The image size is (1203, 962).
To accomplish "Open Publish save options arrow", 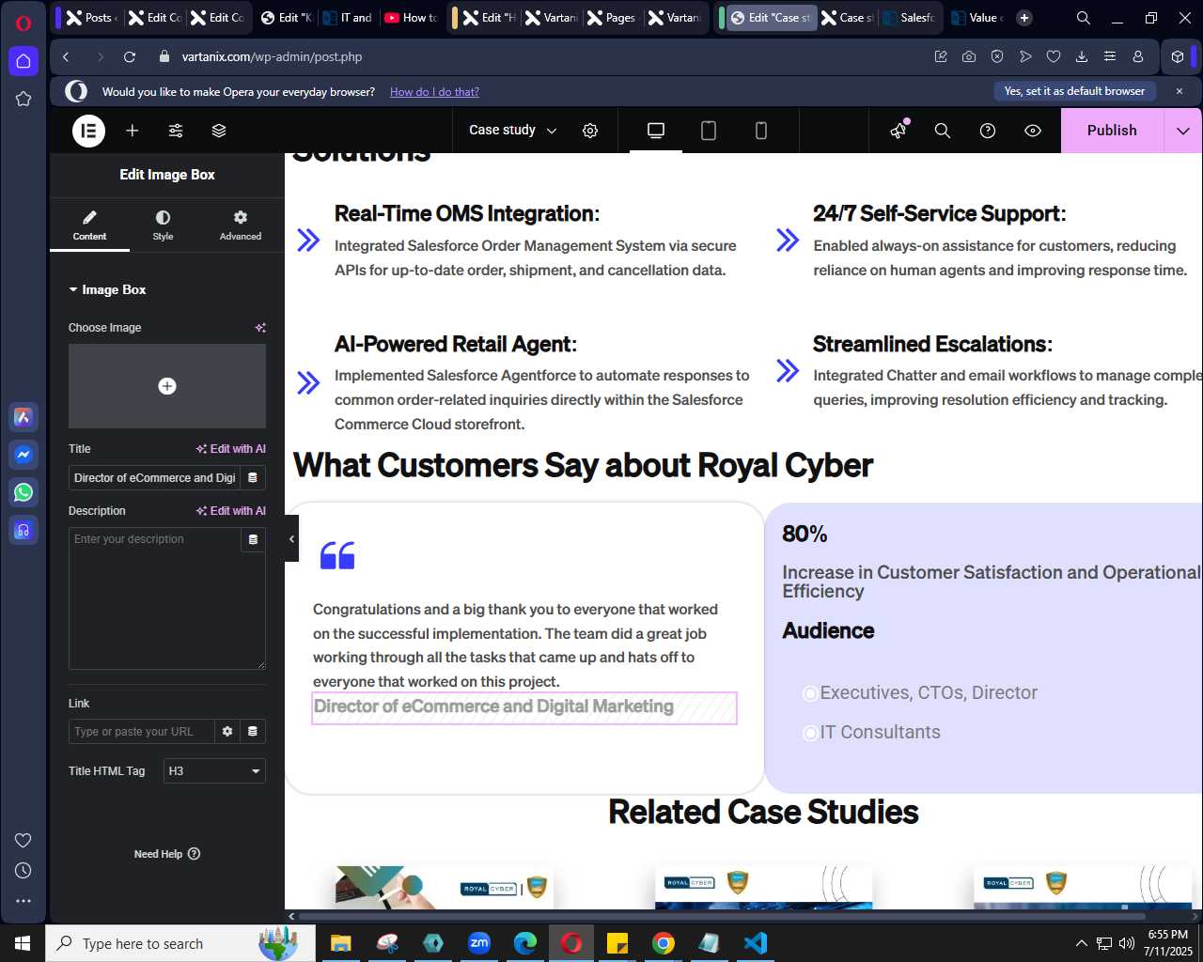I will pos(1183,131).
